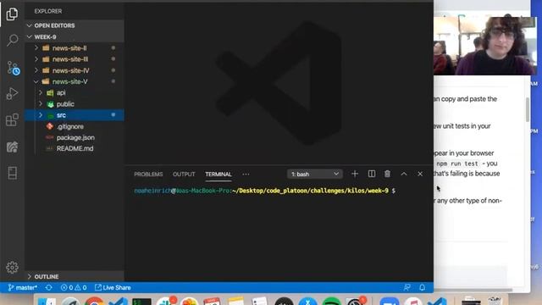Screen dimensions: 542x305
Task: Maximize the panel with the up chevron
Action: click(x=404, y=174)
